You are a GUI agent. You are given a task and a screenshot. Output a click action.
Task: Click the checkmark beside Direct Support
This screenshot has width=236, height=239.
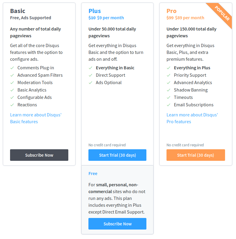pyautogui.click(x=91, y=75)
